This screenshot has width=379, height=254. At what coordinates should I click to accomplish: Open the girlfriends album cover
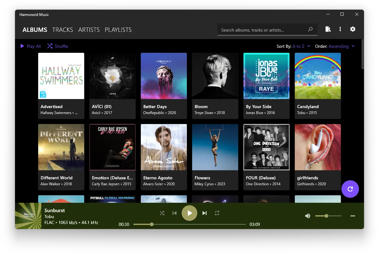[x=318, y=147]
